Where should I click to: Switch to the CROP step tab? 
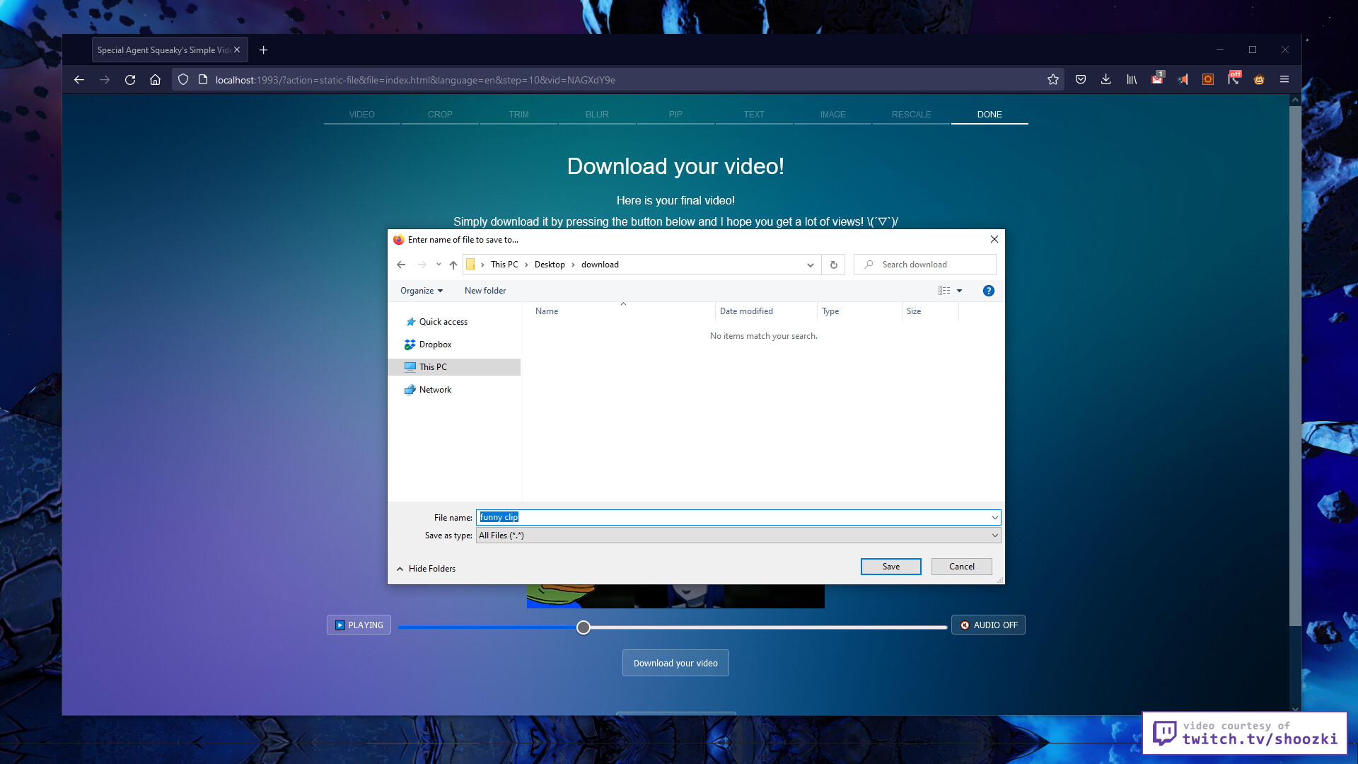(440, 115)
